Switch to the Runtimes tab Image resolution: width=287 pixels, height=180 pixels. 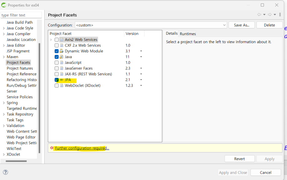click(187, 34)
